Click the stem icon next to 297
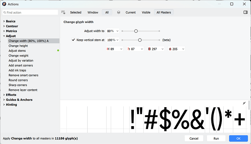Viewport: 251px width, 144px height. 150,49
